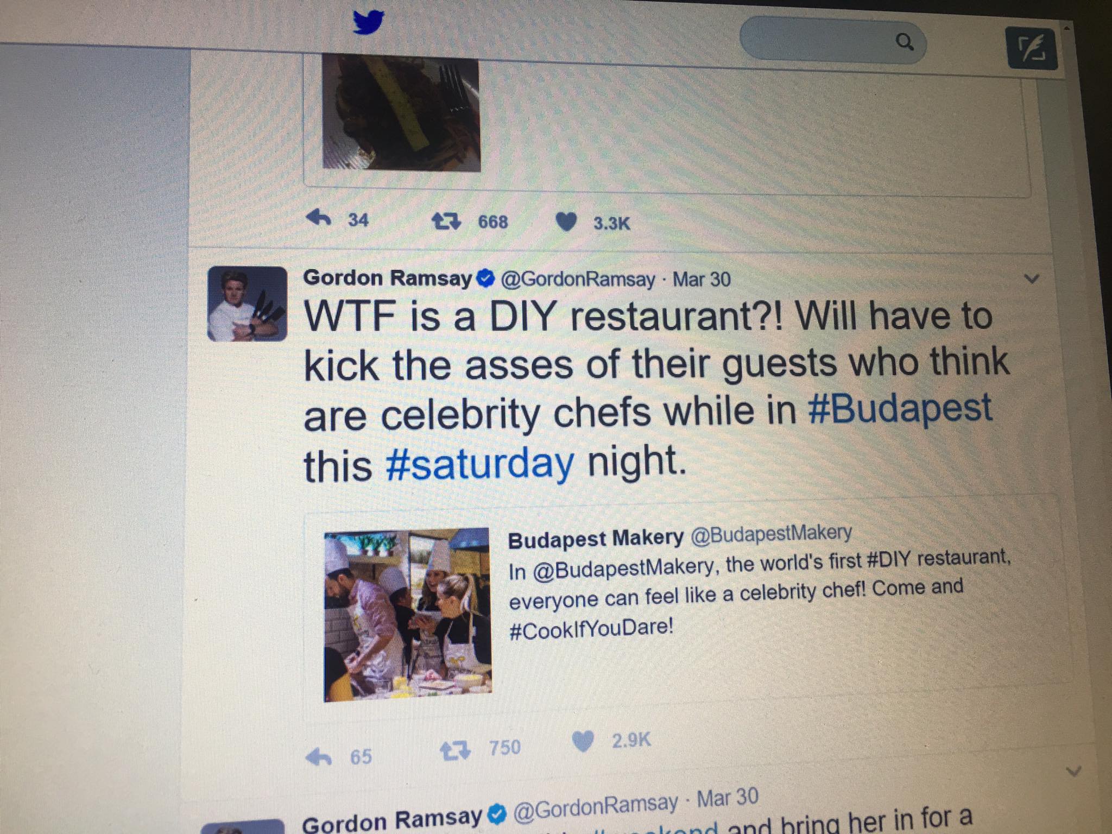Reply to the DIY restaurant tweet
The image size is (1112, 834).
pos(319,756)
